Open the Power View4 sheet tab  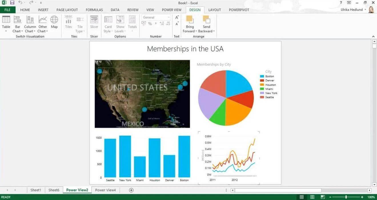[105, 190]
